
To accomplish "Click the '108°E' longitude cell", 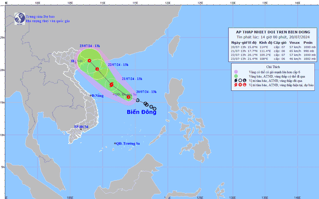I will click(x=263, y=59).
